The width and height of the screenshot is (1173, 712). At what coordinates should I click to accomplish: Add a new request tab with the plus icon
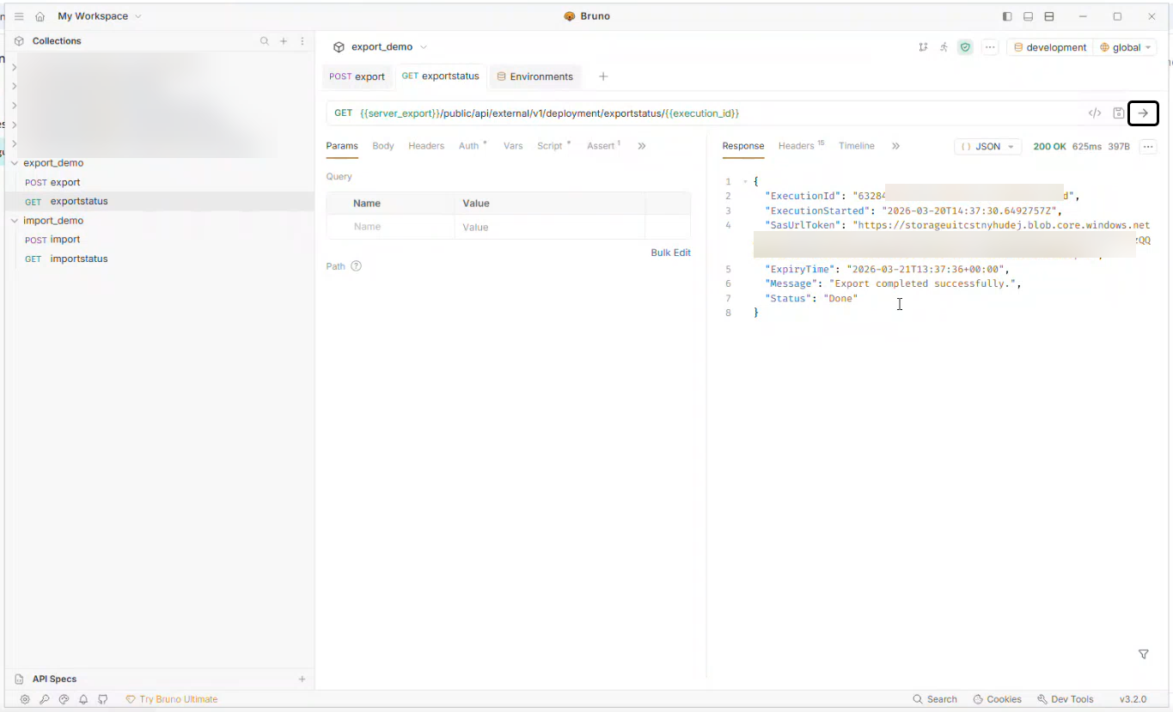(x=603, y=76)
